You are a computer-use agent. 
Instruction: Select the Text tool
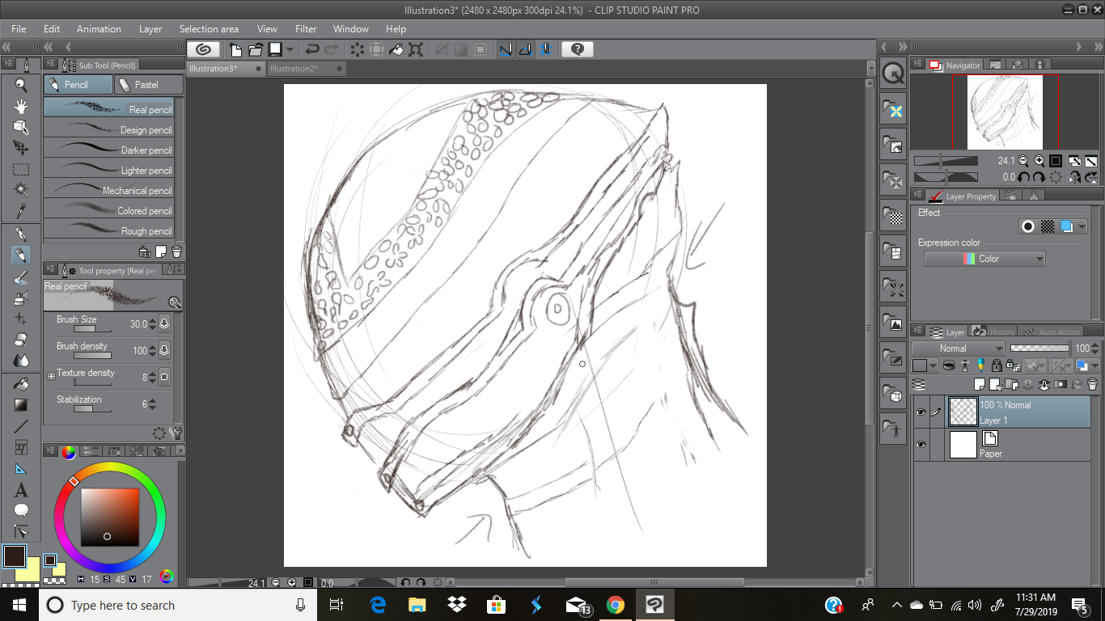21,490
